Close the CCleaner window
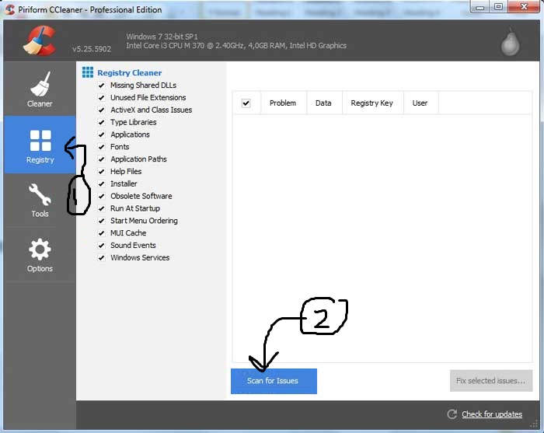Screen dimensions: 544x433 pyautogui.click(x=525, y=6)
